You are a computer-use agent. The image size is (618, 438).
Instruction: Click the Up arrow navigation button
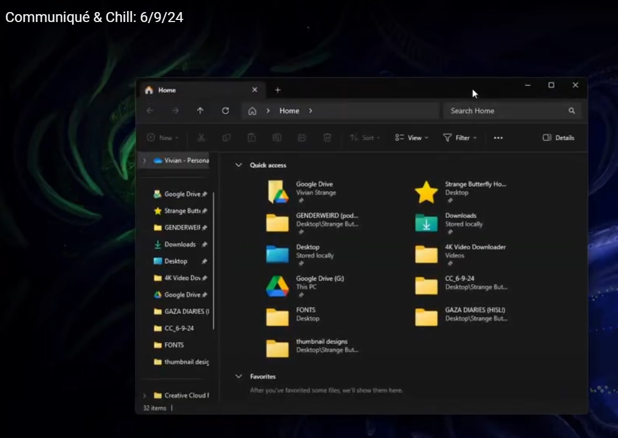point(200,111)
